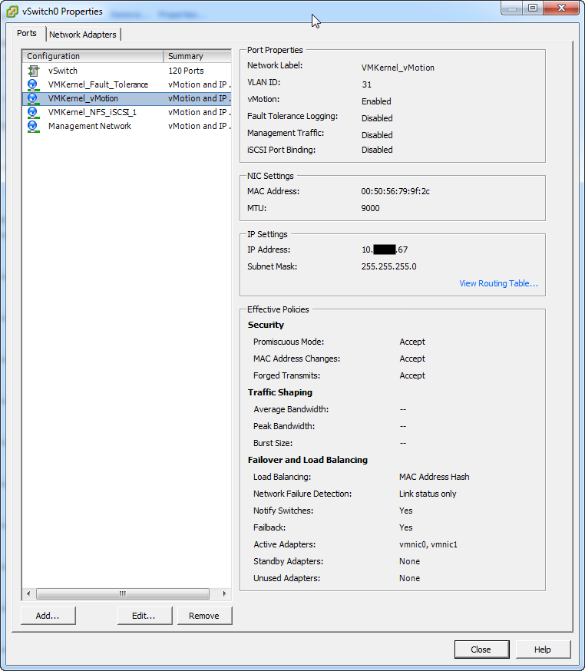The width and height of the screenshot is (585, 671).
Task: Click the Promiscuous Mode Accept value
Action: (x=412, y=342)
